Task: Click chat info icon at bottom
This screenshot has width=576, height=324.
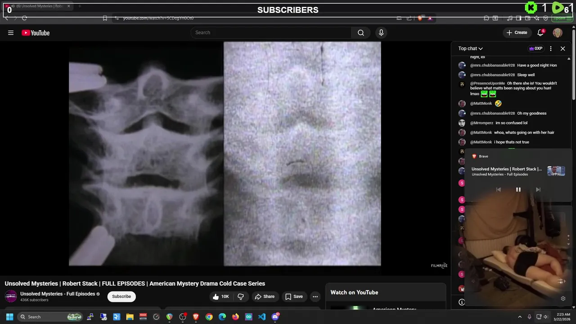Action: [461, 302]
